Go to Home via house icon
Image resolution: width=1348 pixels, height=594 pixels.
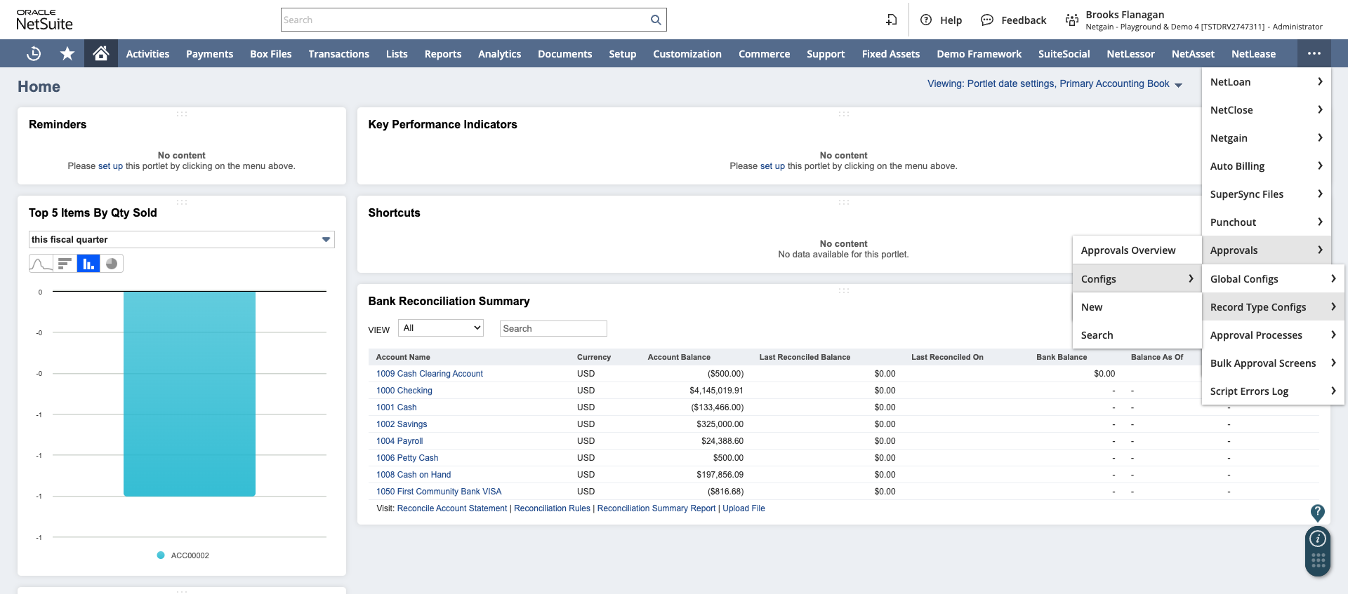point(101,54)
